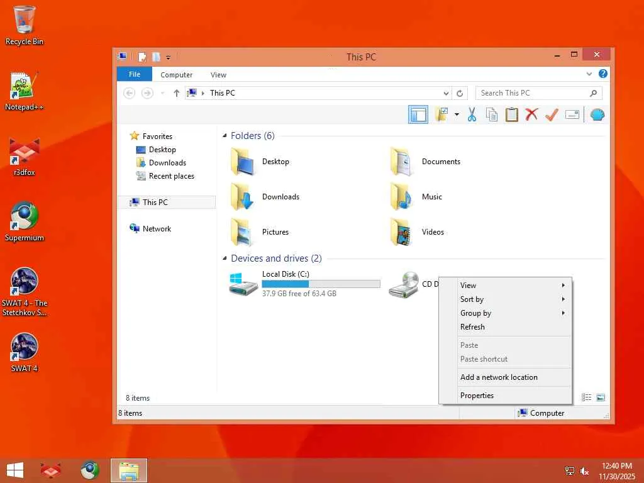Image resolution: width=644 pixels, height=483 pixels.
Task: Open the Computer ribbon tab
Action: coord(176,75)
